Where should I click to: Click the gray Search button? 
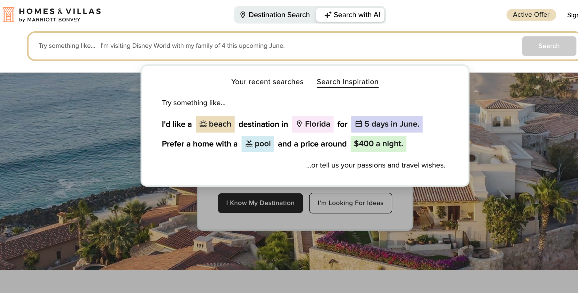[549, 46]
